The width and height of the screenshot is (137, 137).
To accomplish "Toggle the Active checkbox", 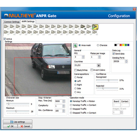I will coord(5,39).
